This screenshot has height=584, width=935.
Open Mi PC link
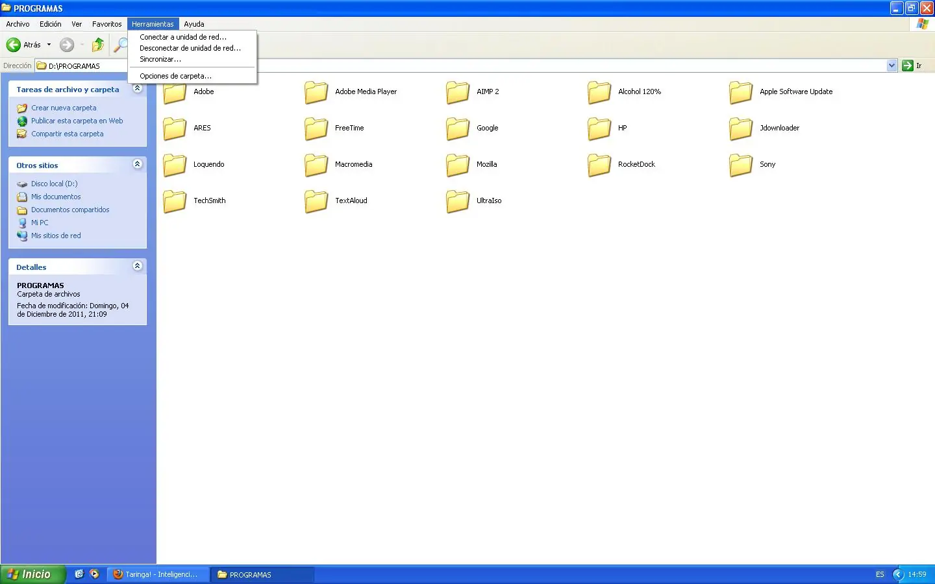[x=40, y=223]
